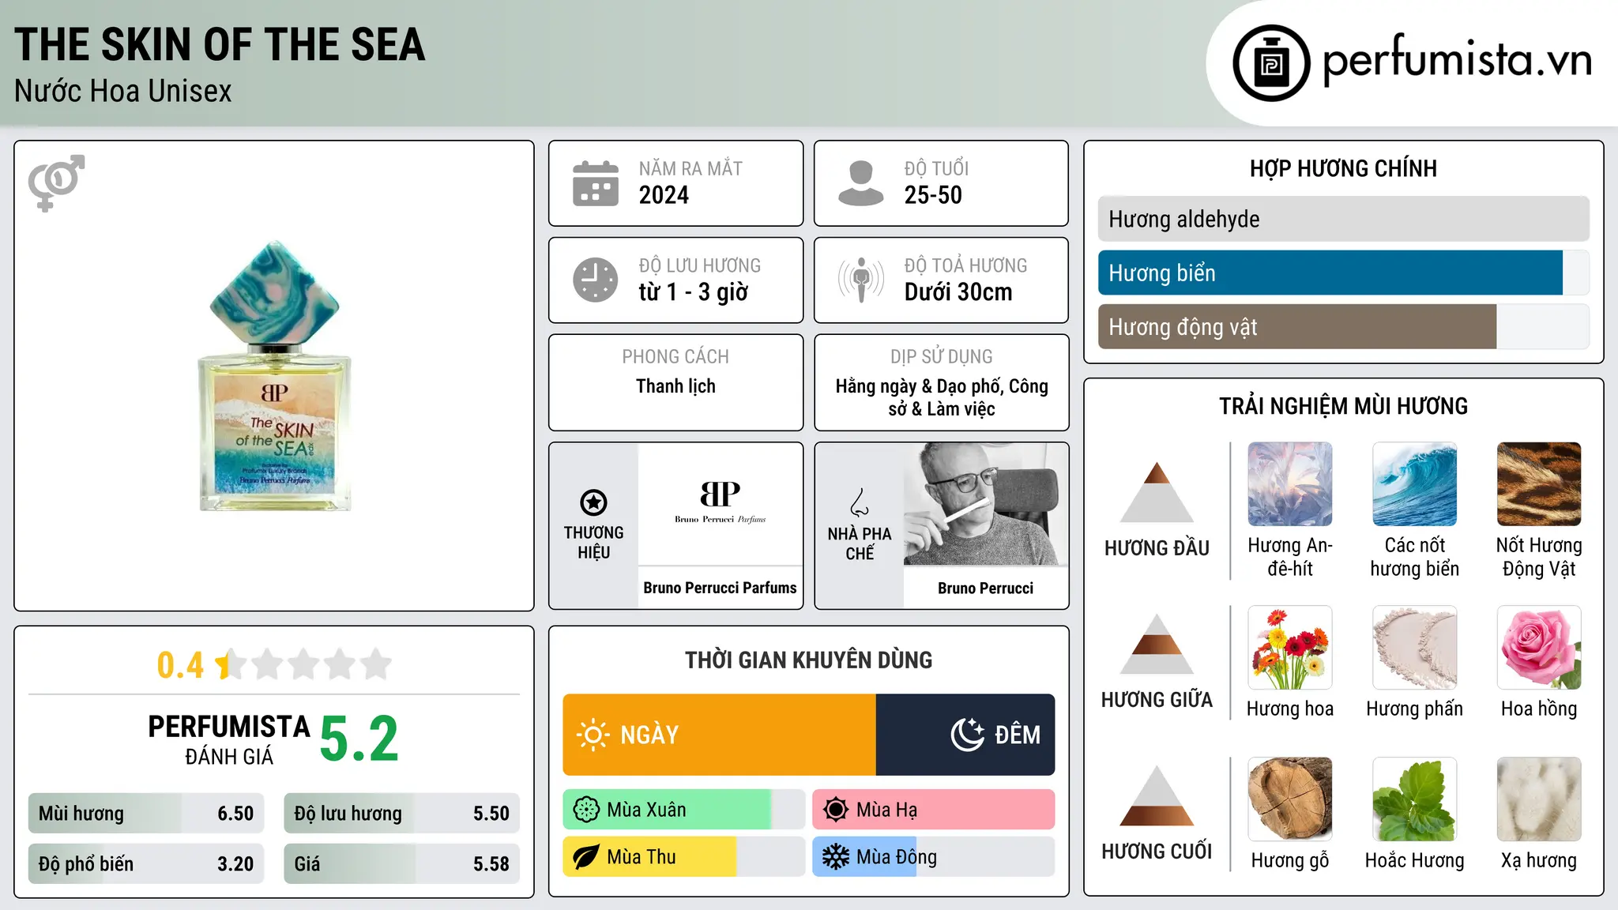Open the Hương gỗ wood image
This screenshot has height=910, width=1618.
[1290, 799]
